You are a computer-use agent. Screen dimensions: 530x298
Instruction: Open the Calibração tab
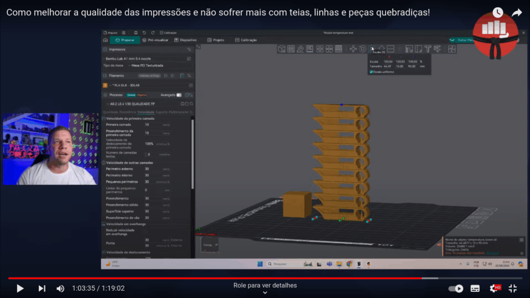click(246, 40)
